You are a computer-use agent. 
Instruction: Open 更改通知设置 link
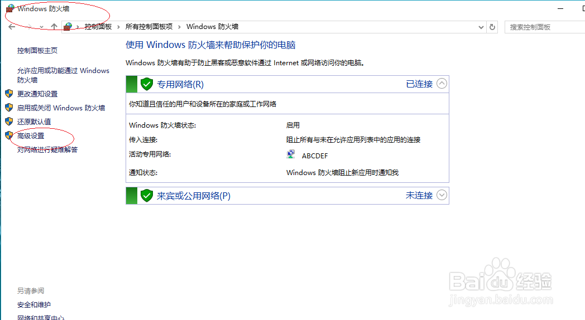click(x=37, y=94)
